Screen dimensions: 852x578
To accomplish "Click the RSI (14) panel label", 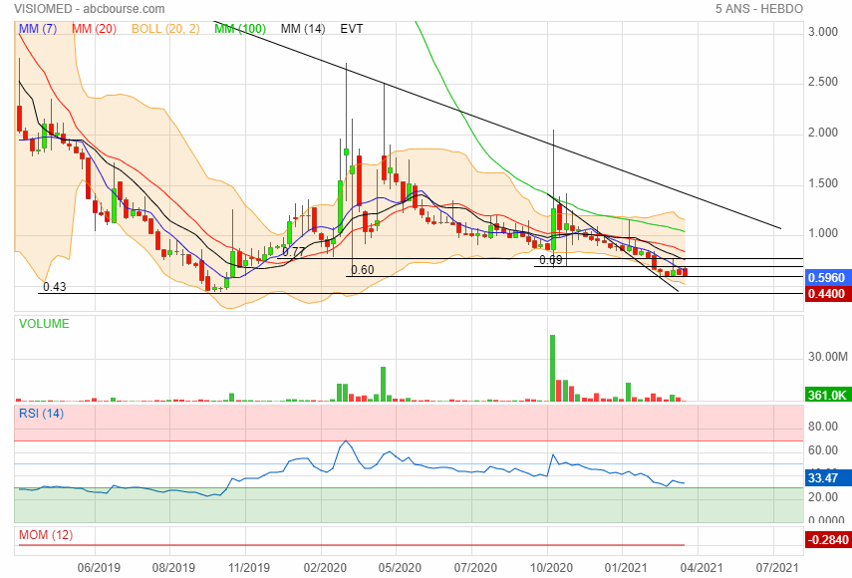I will coord(41,414).
